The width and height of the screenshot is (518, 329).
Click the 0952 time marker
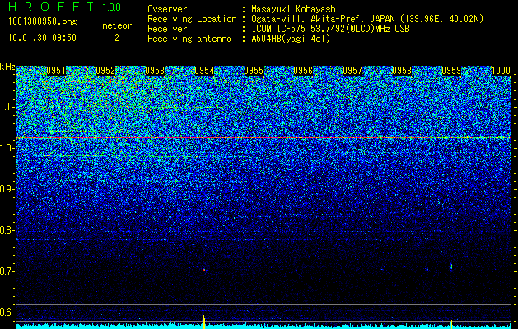click(105, 71)
